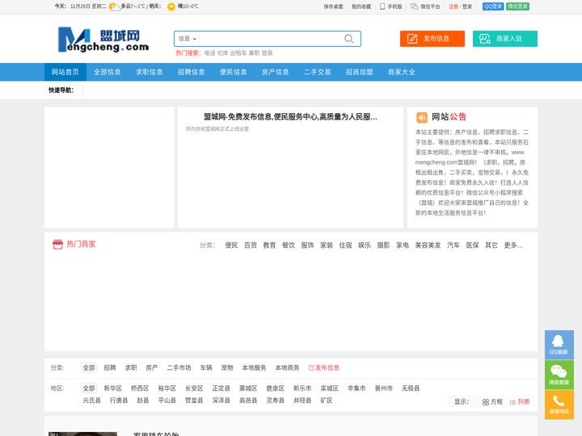This screenshot has height=436, width=582.
Task: Select 二手市场 category filter
Action: pos(179,368)
